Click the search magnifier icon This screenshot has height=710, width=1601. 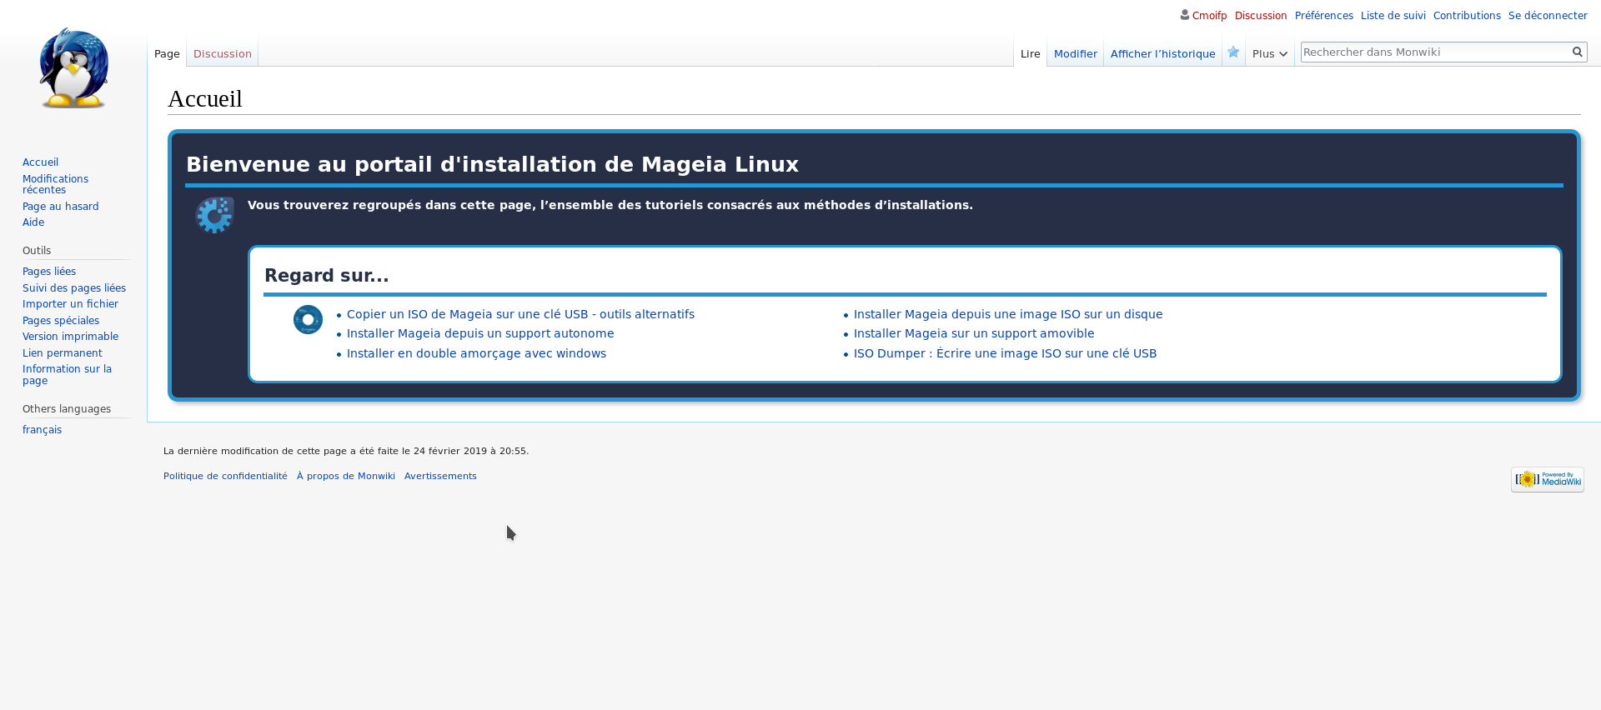coord(1577,52)
